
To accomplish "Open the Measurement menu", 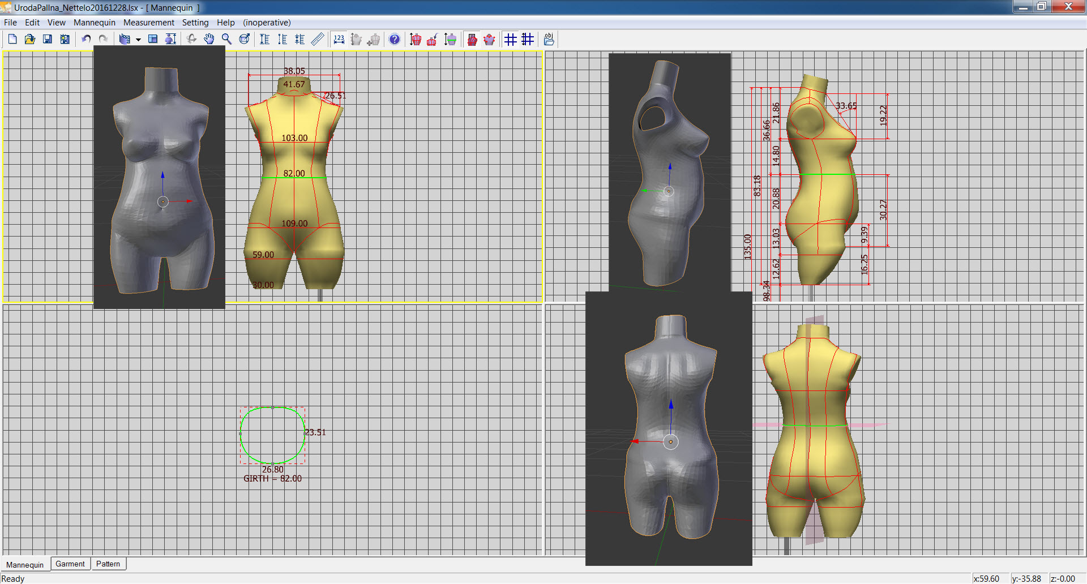I will click(x=148, y=23).
